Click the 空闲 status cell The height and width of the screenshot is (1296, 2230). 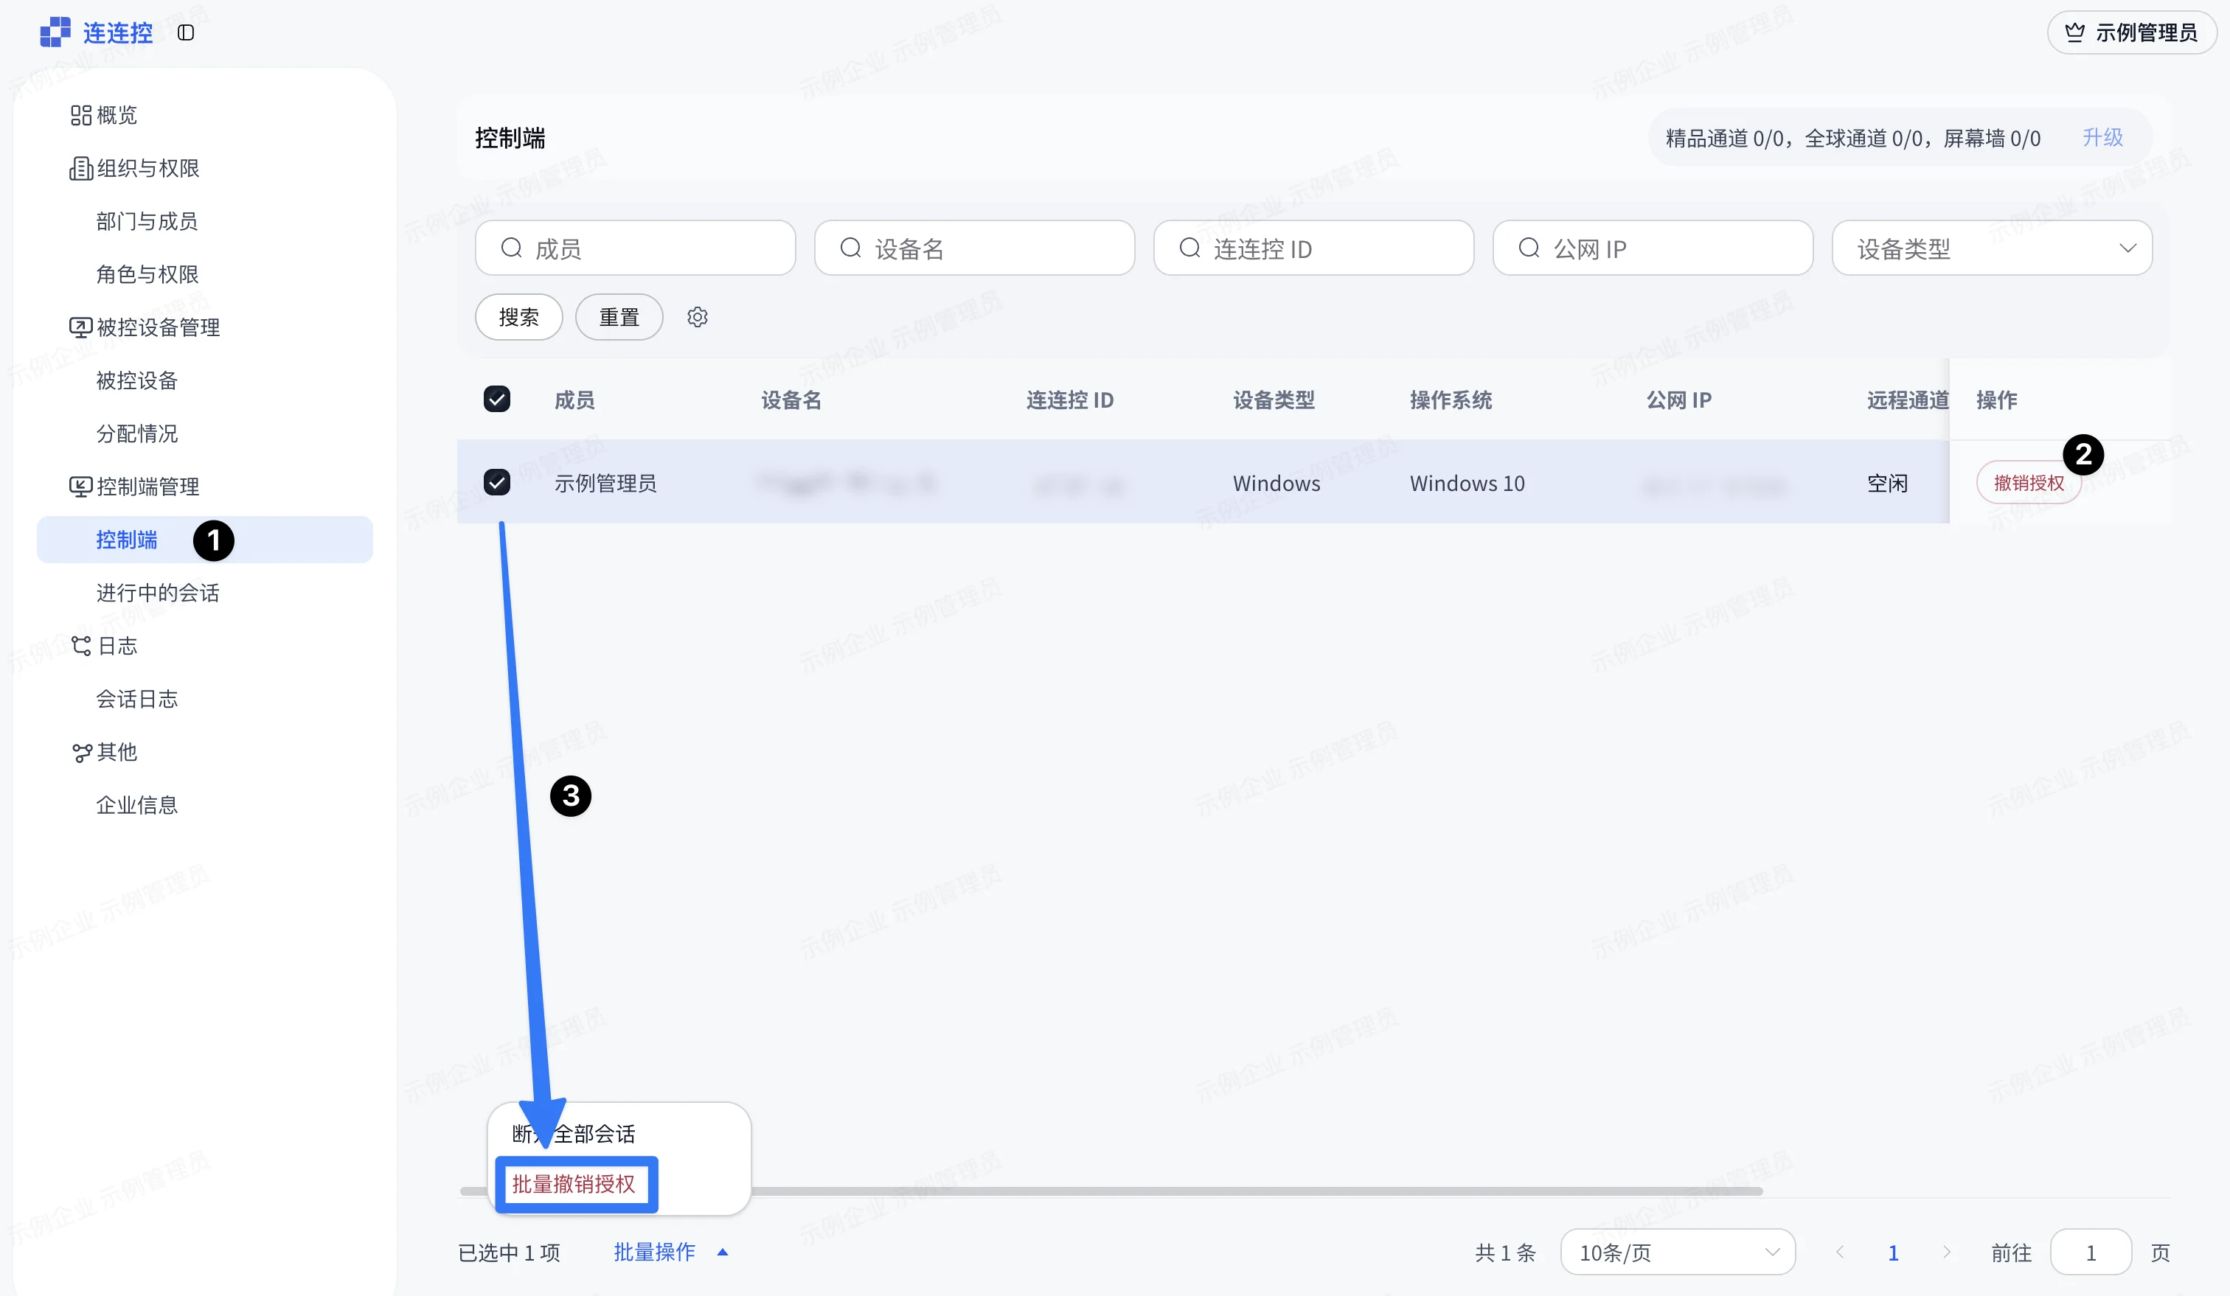pos(1886,483)
